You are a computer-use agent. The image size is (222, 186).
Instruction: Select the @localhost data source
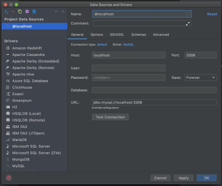click(22, 26)
